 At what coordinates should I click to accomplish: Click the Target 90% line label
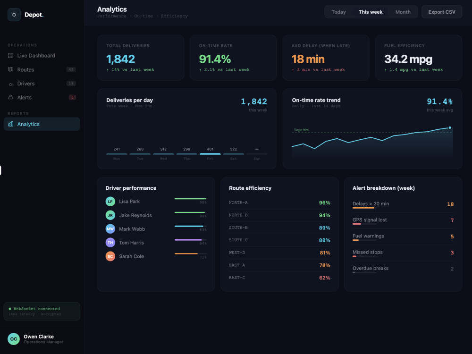click(x=301, y=130)
